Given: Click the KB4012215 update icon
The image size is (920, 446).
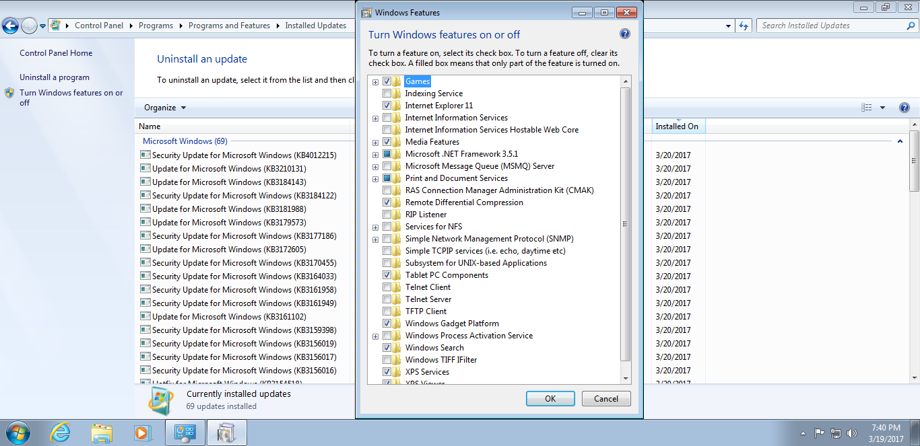Looking at the screenshot, I should pos(145,155).
